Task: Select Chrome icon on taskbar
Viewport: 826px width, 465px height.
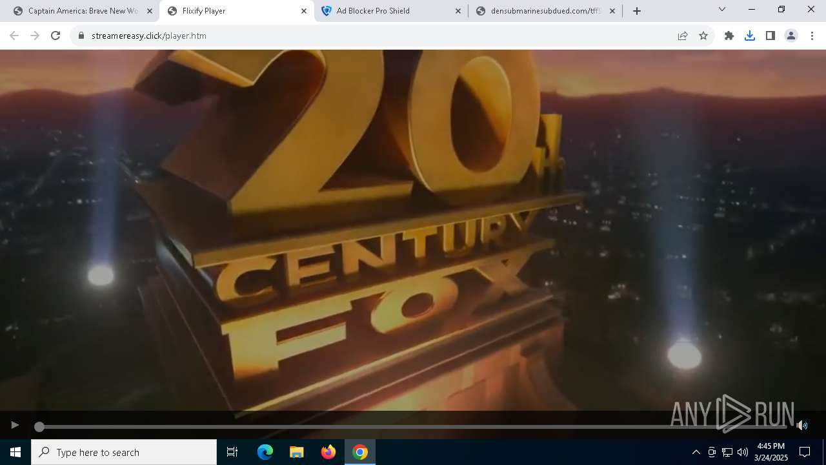Action: [x=360, y=452]
